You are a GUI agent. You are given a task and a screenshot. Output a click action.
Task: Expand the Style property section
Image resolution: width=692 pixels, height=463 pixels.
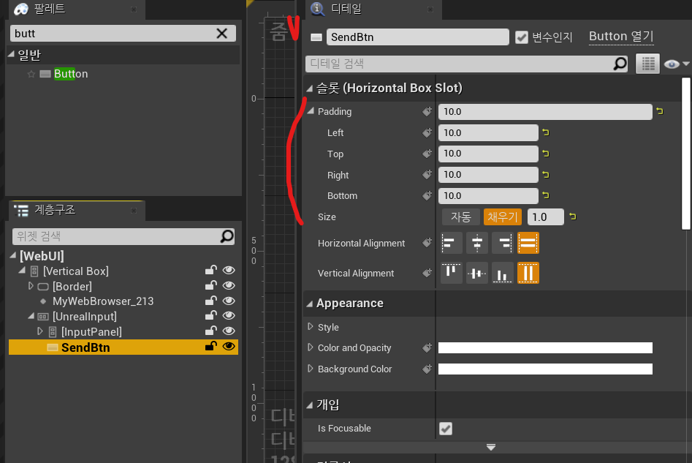[x=311, y=327]
